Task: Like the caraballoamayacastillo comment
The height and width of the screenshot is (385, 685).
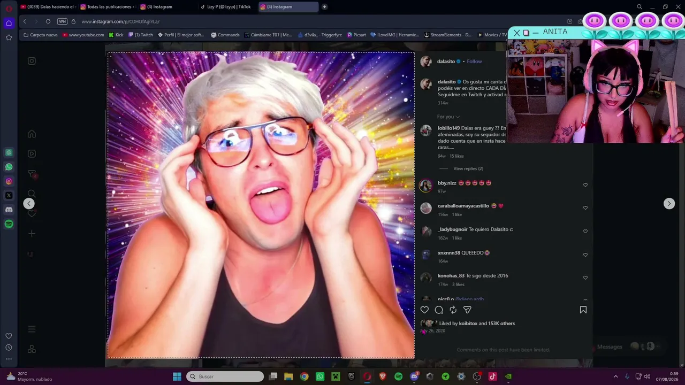Action: point(585,208)
